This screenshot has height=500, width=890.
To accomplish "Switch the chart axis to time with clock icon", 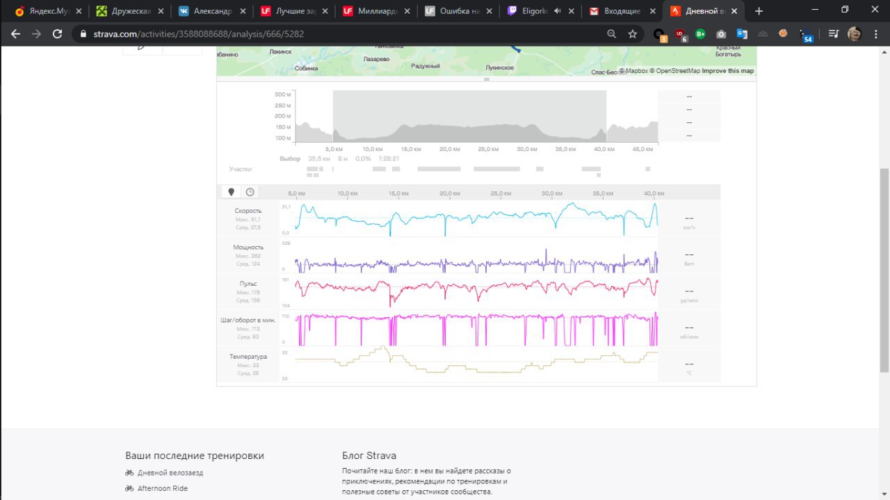I will point(250,192).
